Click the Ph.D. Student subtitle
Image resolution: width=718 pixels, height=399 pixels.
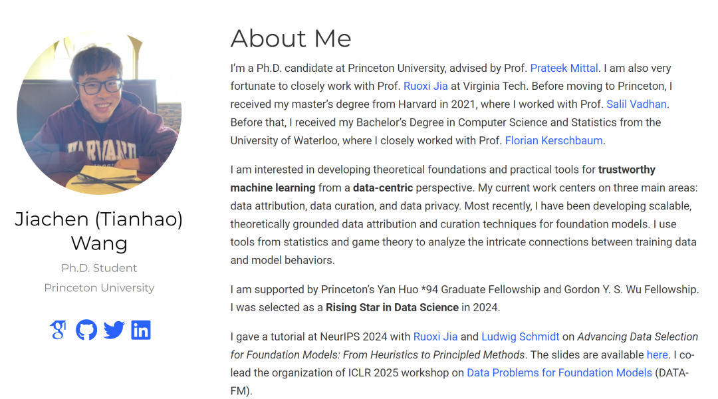pyautogui.click(x=99, y=268)
